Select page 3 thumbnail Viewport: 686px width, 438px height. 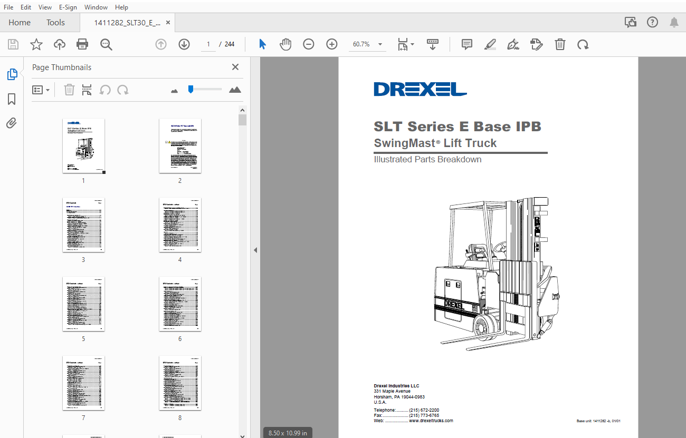[83, 225]
